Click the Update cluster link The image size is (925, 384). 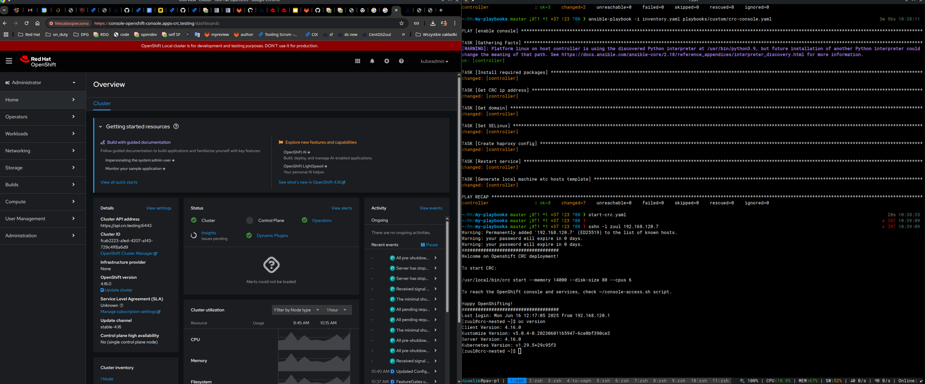[x=118, y=290]
